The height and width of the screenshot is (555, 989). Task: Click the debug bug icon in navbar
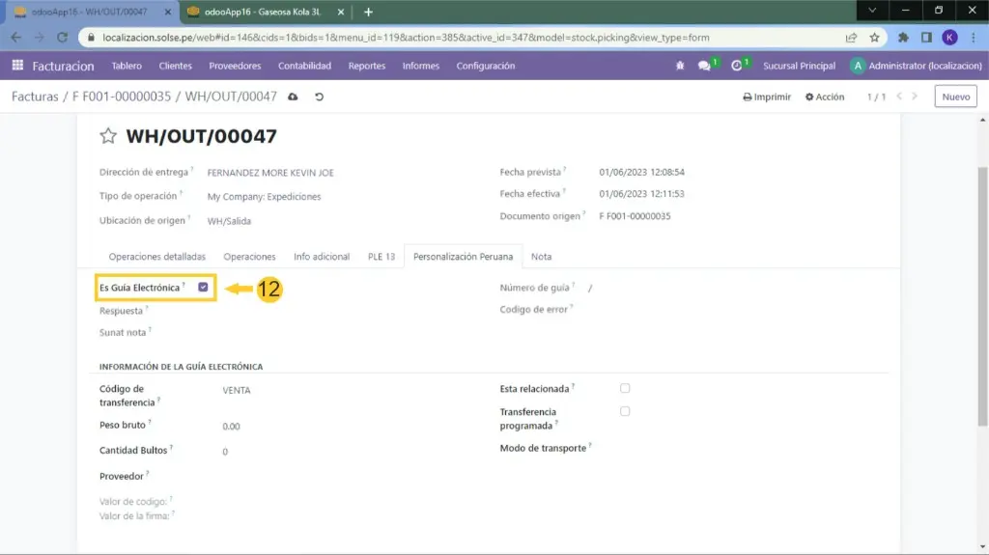point(680,66)
